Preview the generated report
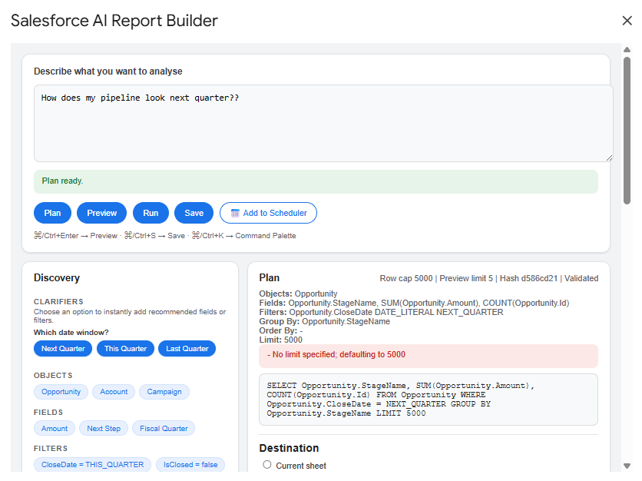 [101, 213]
